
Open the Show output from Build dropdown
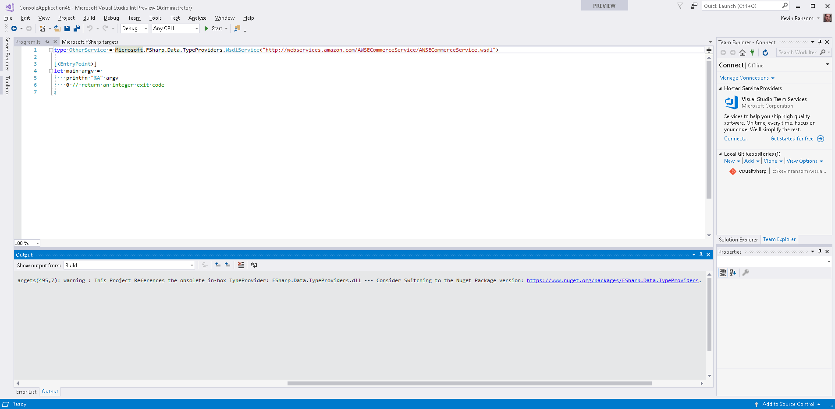coord(192,265)
